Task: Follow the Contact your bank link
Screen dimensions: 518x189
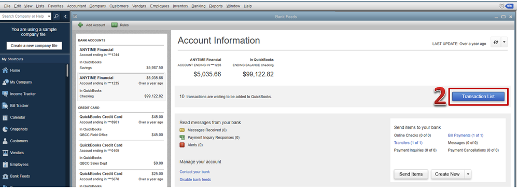Action: 194,172
